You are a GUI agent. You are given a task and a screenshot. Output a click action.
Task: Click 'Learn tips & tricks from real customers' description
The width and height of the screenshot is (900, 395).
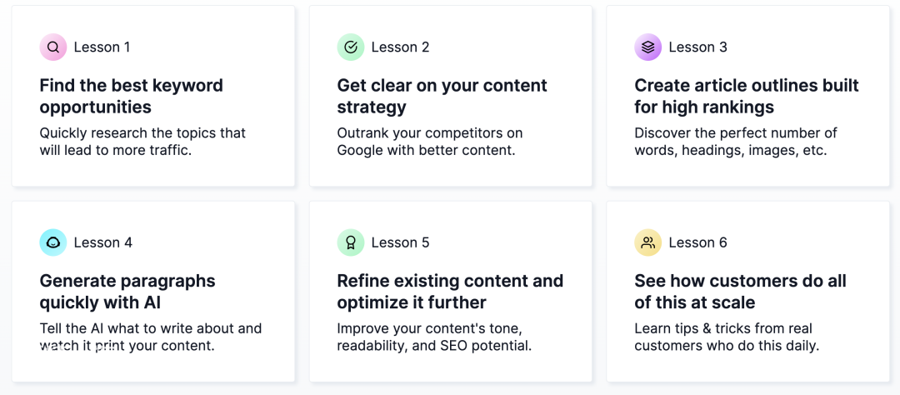coord(727,337)
